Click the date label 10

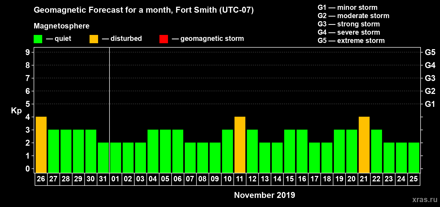tap(228, 179)
